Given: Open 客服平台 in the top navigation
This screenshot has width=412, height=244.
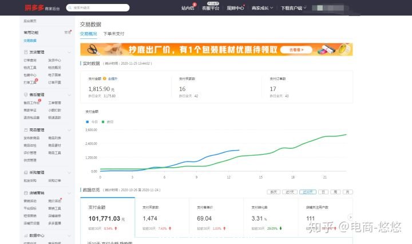Looking at the screenshot, I should [x=211, y=8].
